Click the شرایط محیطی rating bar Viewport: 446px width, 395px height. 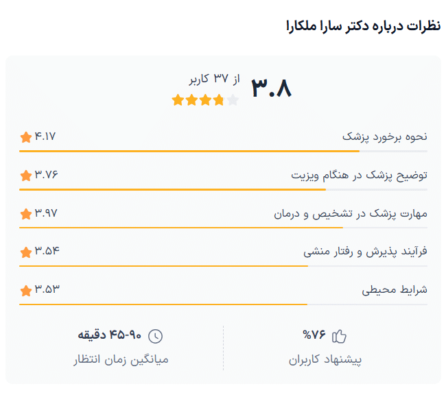tap(223, 304)
